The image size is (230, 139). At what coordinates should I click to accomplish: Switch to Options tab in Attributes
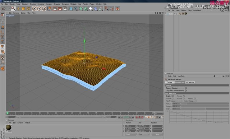[x=169, y=82]
